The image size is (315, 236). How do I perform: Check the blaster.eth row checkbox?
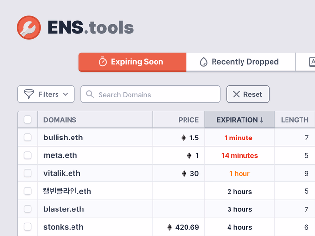point(28,209)
